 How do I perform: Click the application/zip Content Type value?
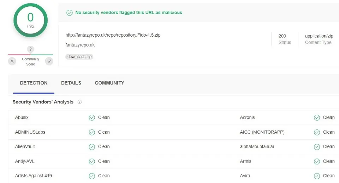point(319,36)
